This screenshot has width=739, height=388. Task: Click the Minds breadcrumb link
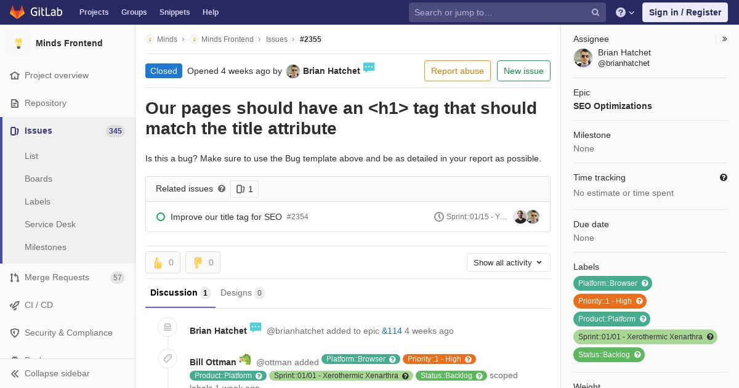point(167,39)
